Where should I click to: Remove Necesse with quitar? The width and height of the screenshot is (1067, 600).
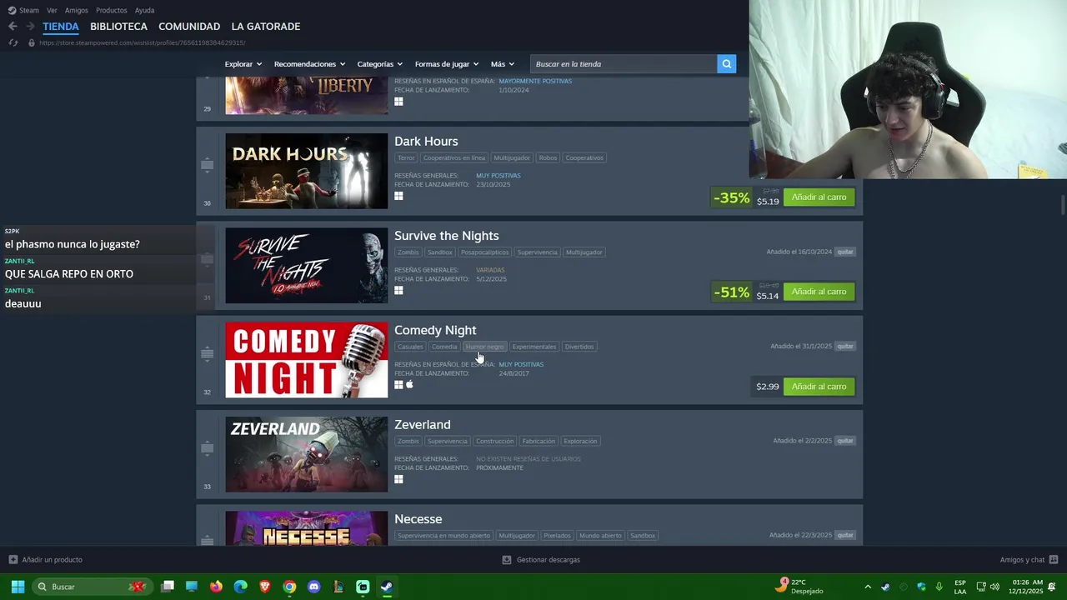(x=845, y=535)
